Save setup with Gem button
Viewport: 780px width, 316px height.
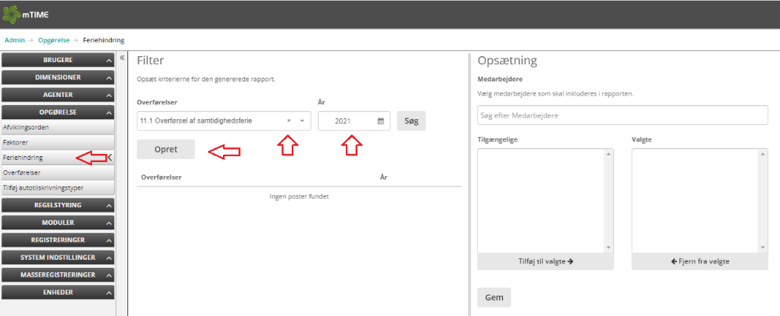(x=493, y=297)
